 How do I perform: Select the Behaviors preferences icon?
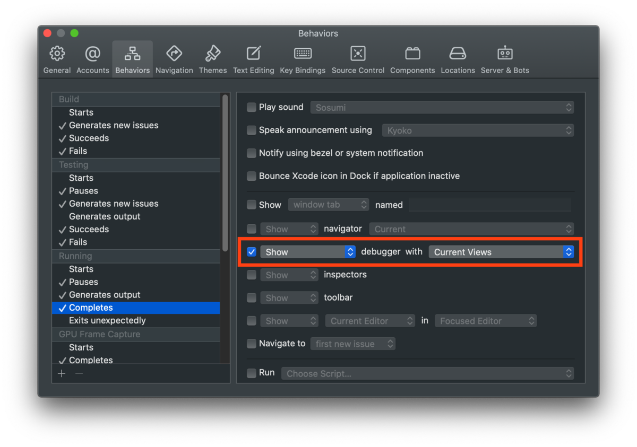point(132,59)
